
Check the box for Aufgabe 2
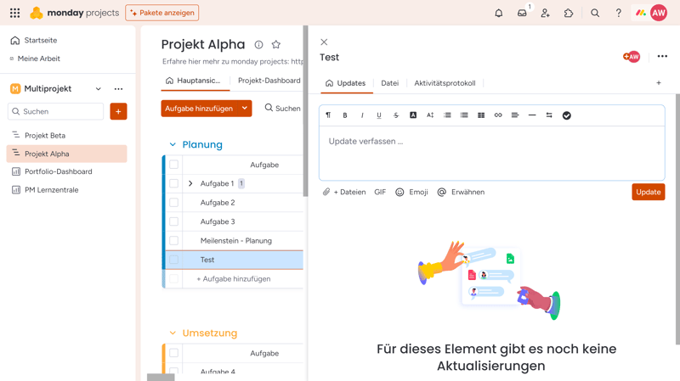tap(173, 203)
